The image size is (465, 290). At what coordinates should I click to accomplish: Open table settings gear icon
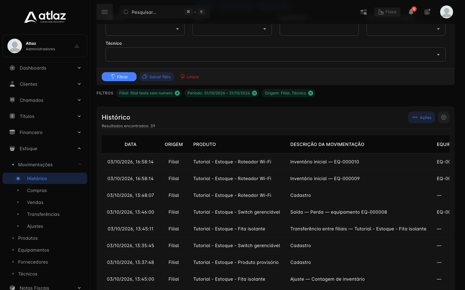coord(444,117)
